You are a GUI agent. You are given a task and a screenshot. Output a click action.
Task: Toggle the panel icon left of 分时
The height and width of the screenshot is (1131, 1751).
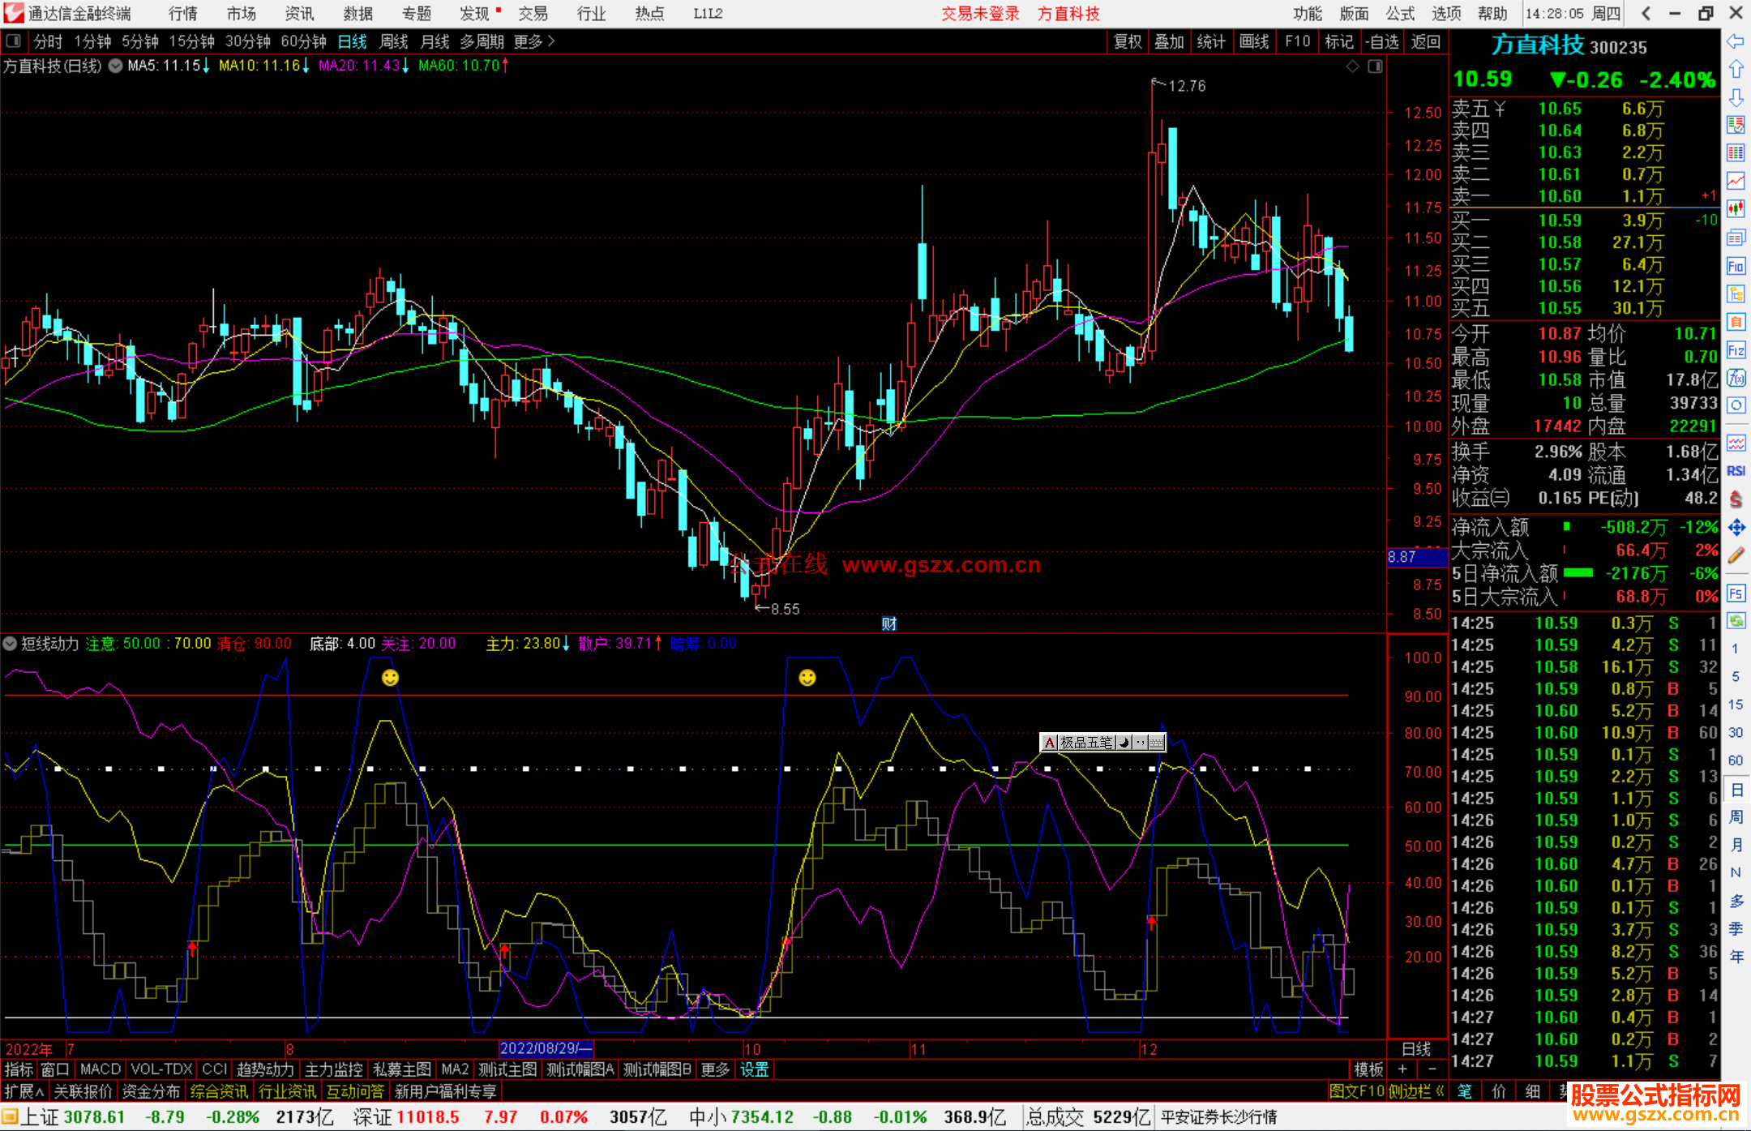click(x=14, y=41)
